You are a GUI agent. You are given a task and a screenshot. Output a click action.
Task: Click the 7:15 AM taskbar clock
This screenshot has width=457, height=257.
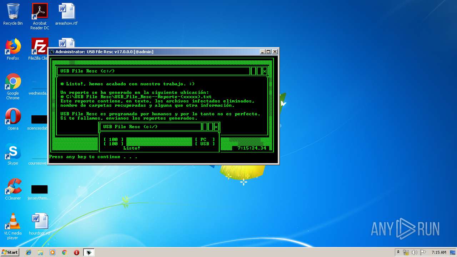point(439,252)
